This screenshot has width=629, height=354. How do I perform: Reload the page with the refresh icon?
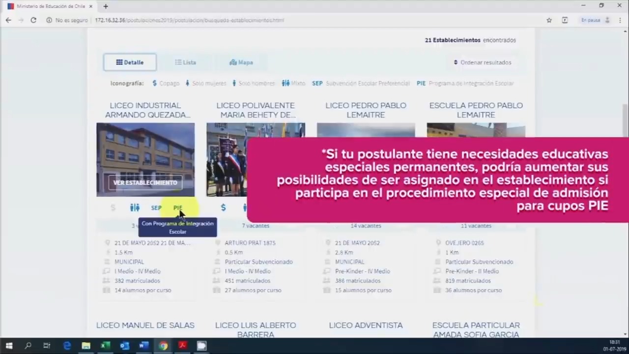click(x=33, y=20)
